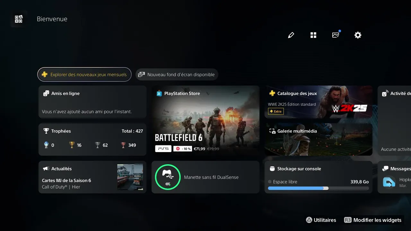Click the crossed-out €79,99 original price

click(x=213, y=149)
